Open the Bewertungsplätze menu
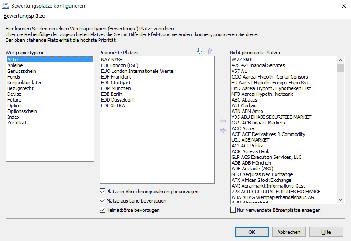The image size is (351, 241). coord(24,16)
